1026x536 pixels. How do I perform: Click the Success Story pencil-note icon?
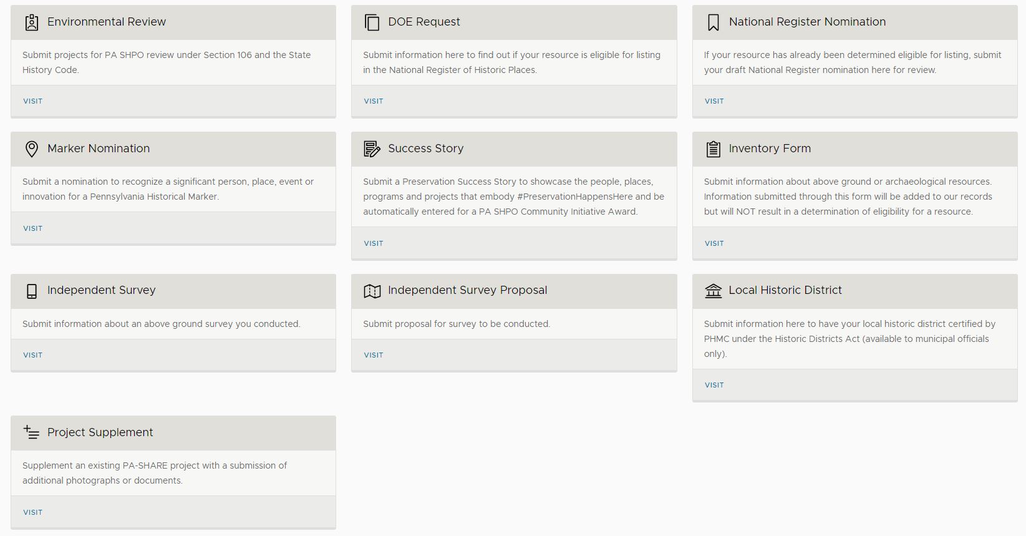pyautogui.click(x=372, y=149)
